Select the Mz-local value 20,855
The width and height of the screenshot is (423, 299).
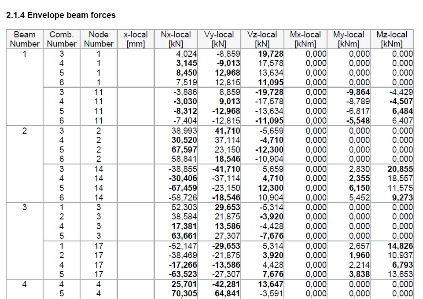(400, 169)
